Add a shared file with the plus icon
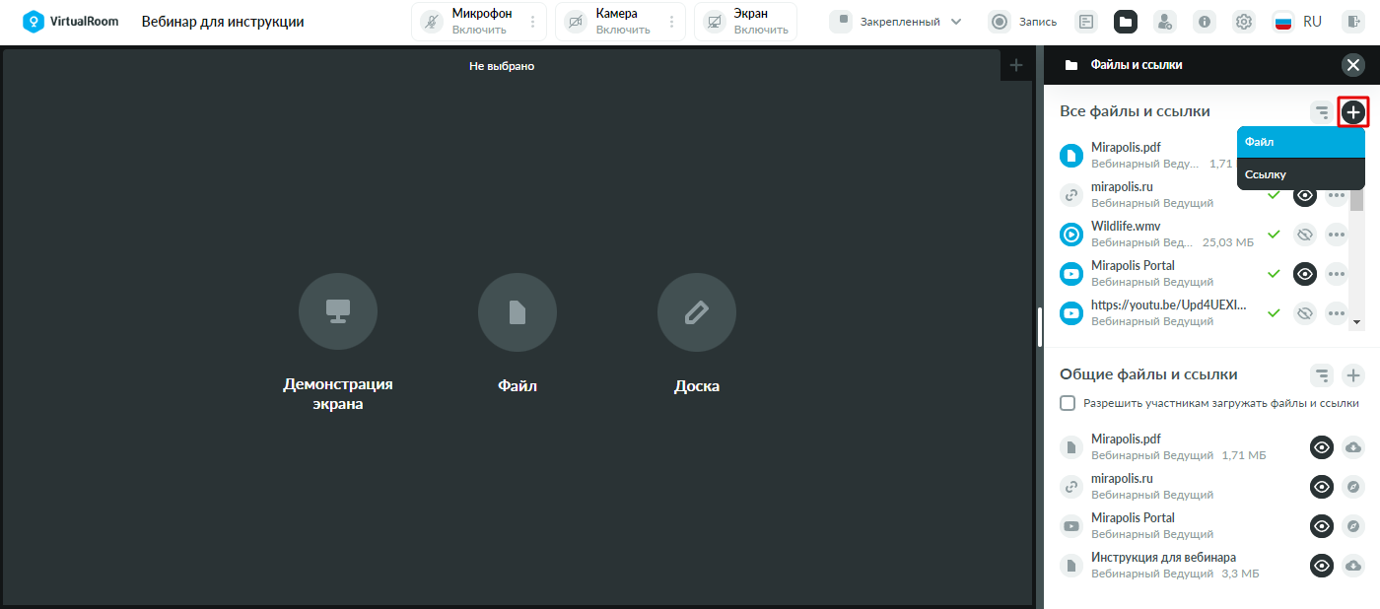The image size is (1380, 609). [1353, 374]
